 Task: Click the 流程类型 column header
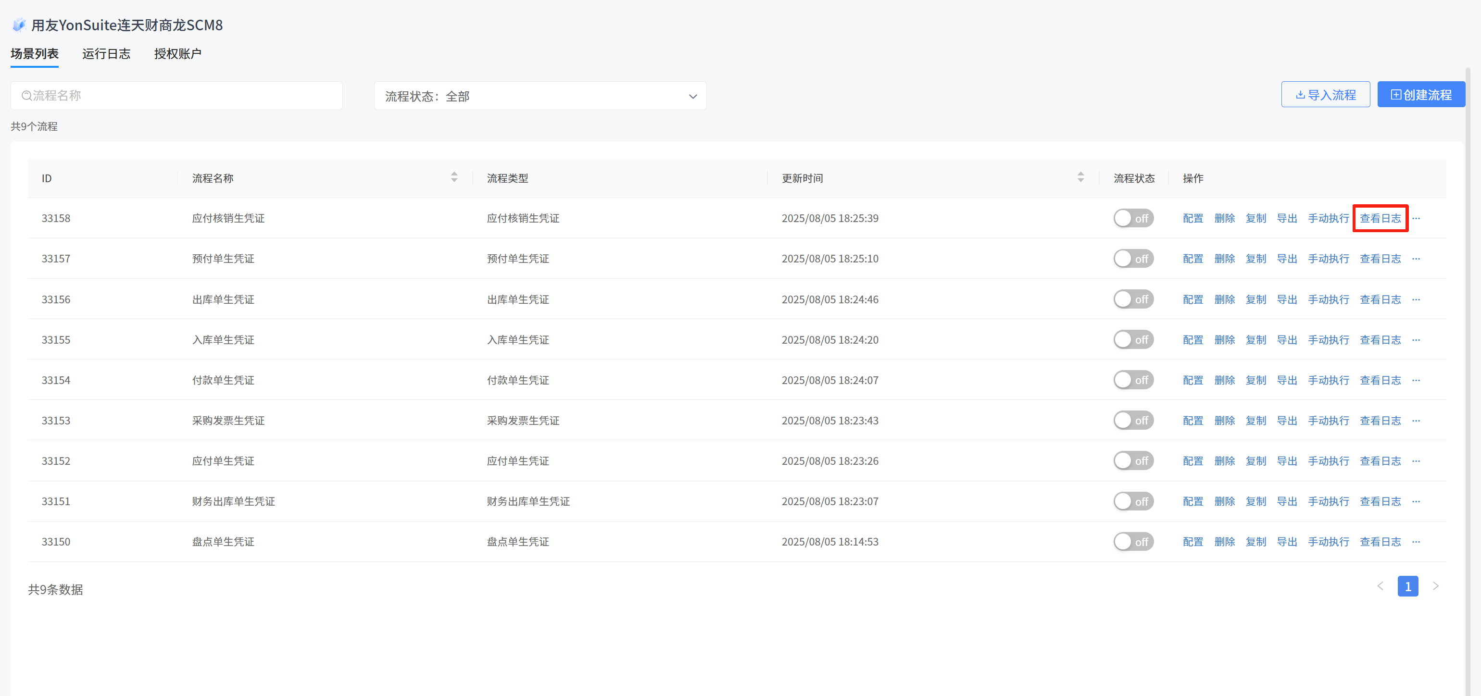508,178
